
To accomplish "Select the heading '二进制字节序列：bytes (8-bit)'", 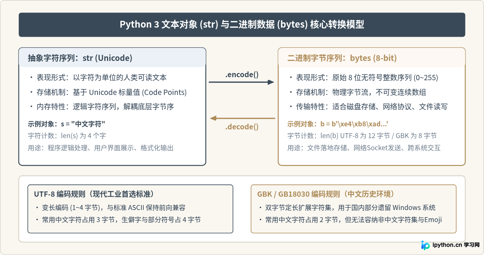I will pyautogui.click(x=342, y=58).
